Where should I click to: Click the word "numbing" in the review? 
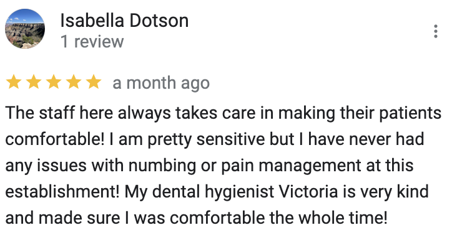click(x=162, y=166)
